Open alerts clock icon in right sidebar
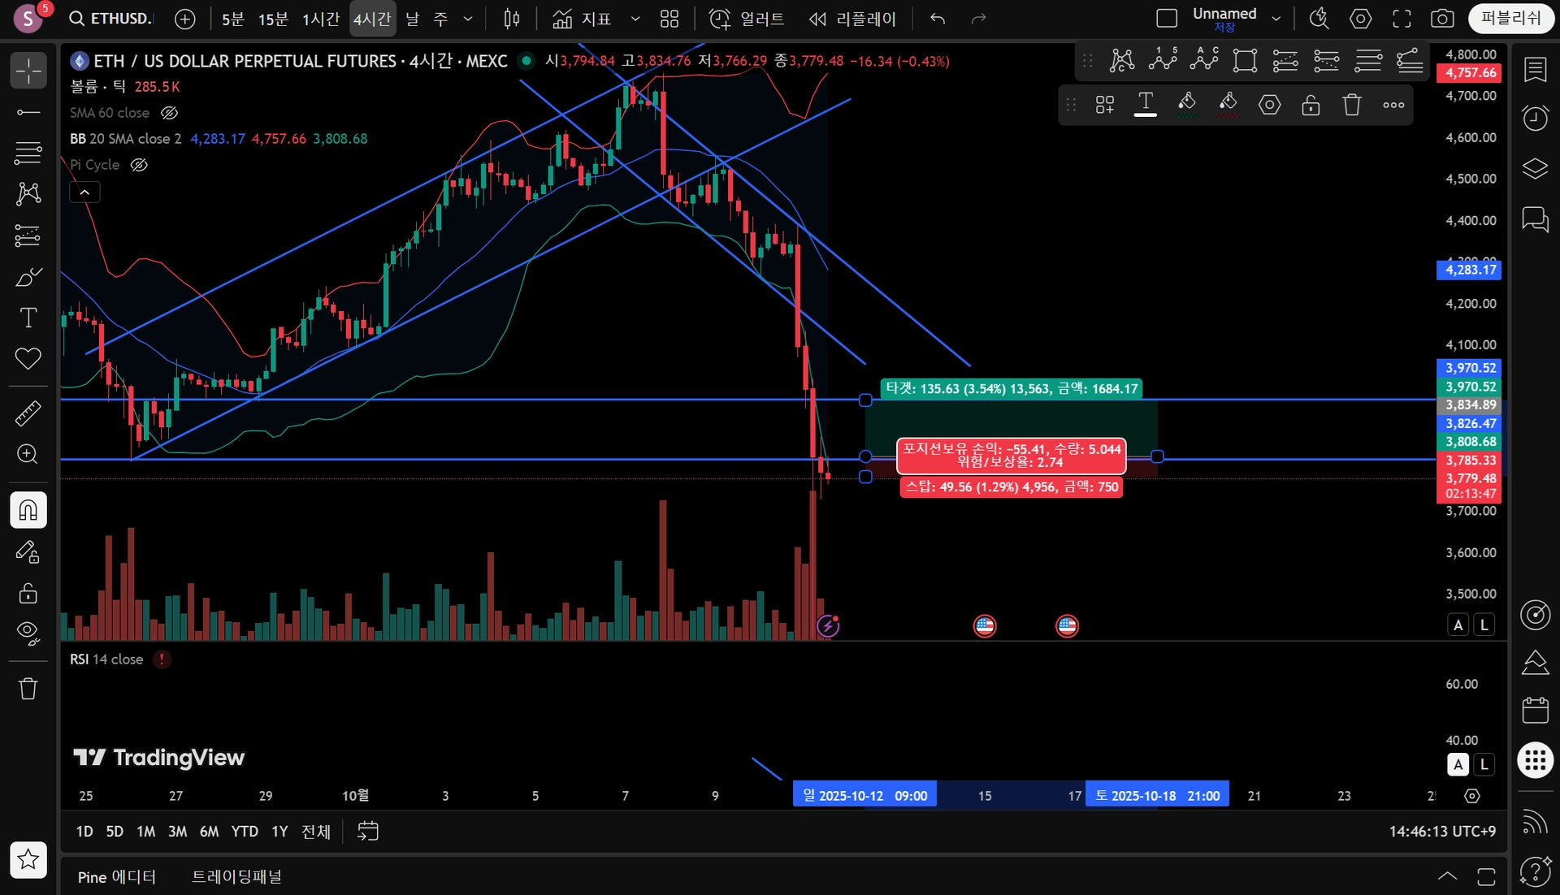 [1535, 119]
